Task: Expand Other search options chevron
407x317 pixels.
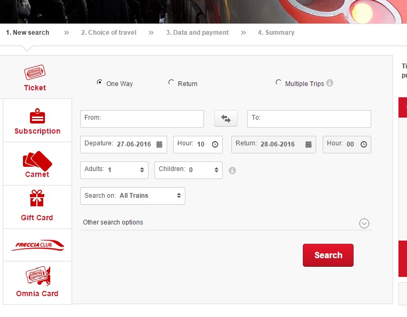Action: tap(364, 223)
